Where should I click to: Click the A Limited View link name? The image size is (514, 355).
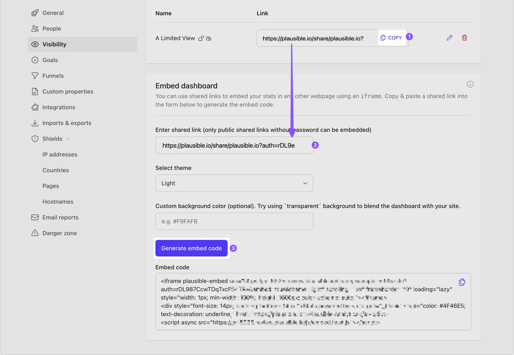click(x=175, y=38)
